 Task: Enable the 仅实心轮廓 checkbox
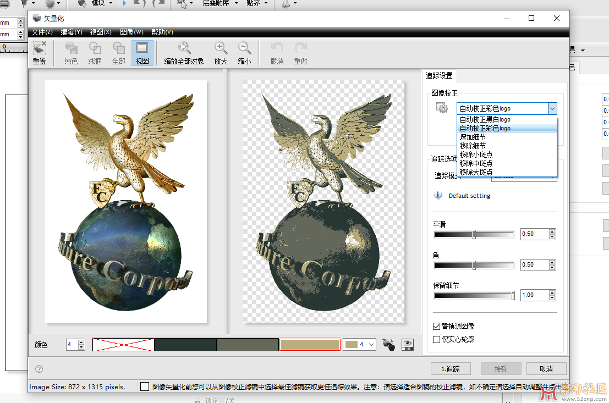click(437, 339)
